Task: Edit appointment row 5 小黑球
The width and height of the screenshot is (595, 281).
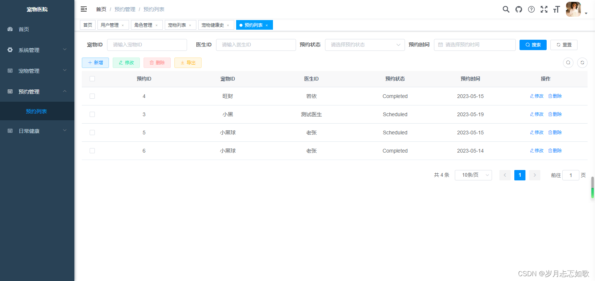Action: point(537,133)
